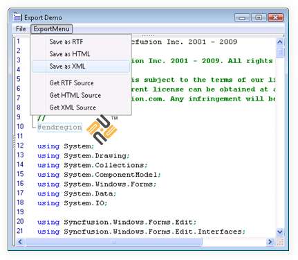
Task: Click the 'using System.Windows.Forms;' line
Action: point(97,184)
